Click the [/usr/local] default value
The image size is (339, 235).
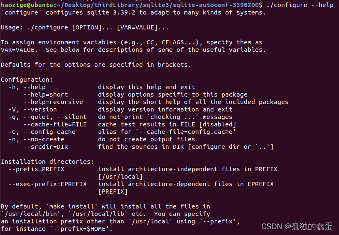point(120,177)
